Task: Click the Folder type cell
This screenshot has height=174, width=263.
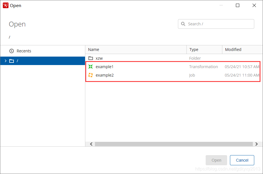Action: (195, 58)
